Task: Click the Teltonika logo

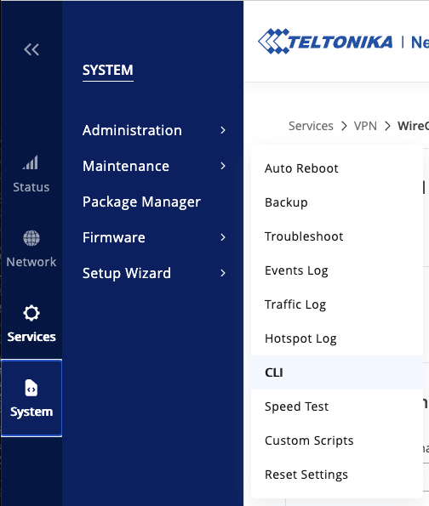Action: [x=325, y=42]
